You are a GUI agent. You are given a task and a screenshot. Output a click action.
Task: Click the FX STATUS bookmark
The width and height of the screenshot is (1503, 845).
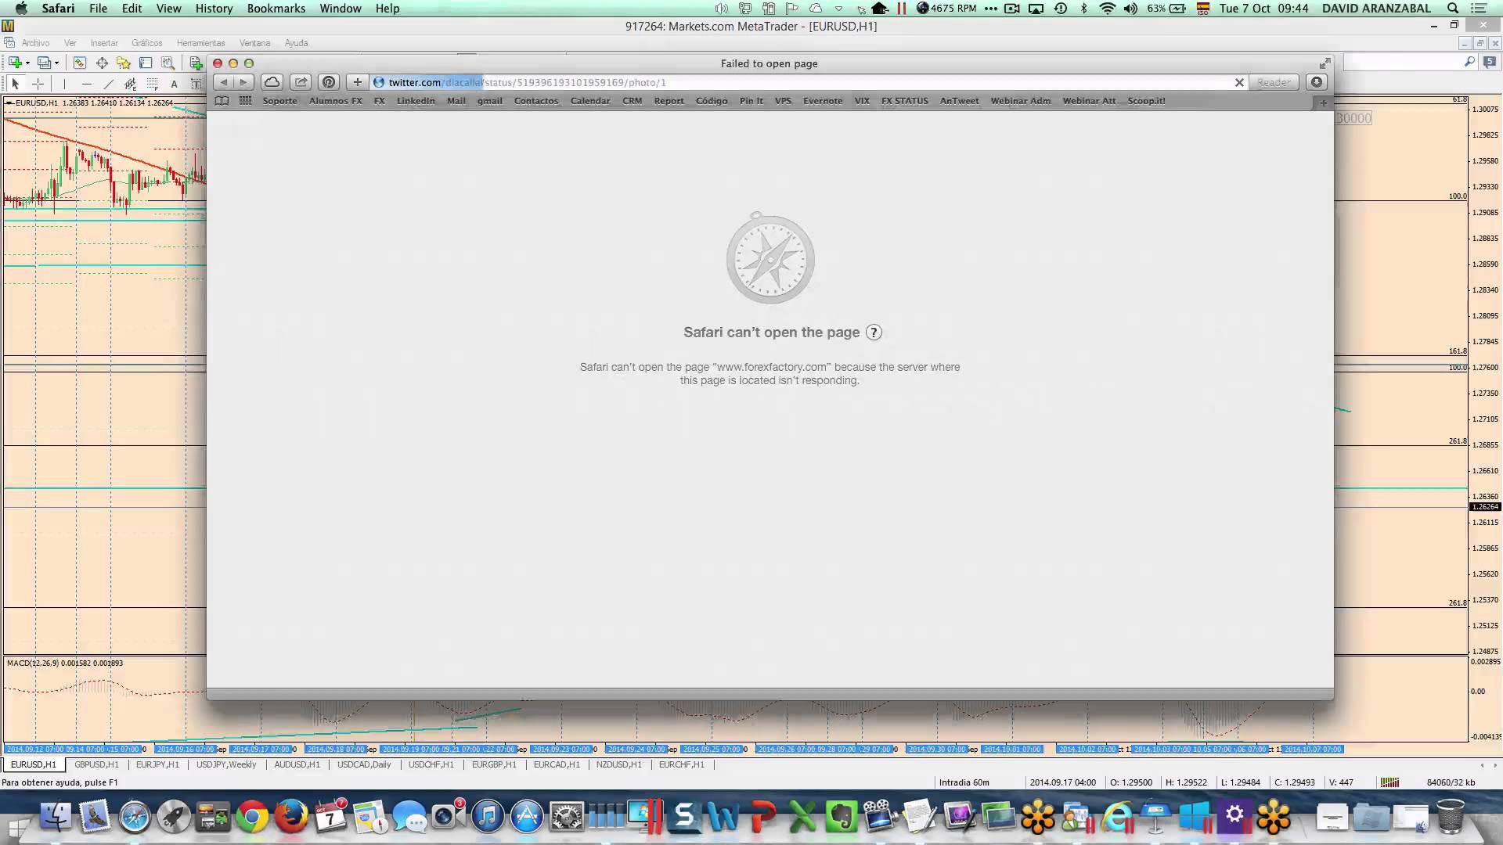904,101
